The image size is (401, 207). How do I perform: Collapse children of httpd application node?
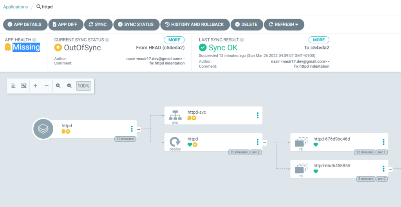(139, 129)
